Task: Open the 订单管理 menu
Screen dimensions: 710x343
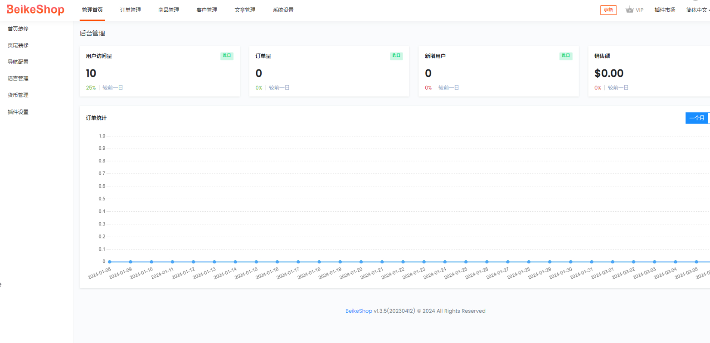Action: [x=131, y=10]
